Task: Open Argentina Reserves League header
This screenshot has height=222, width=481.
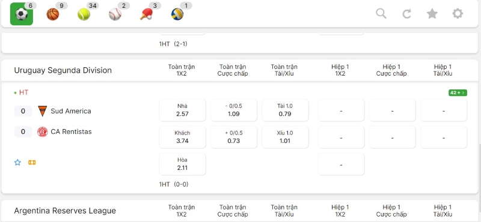Action: coord(65,211)
